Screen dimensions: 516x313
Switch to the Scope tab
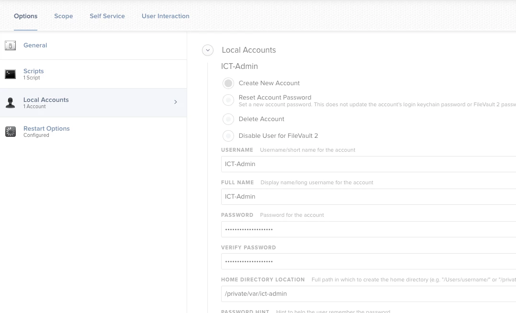point(63,16)
